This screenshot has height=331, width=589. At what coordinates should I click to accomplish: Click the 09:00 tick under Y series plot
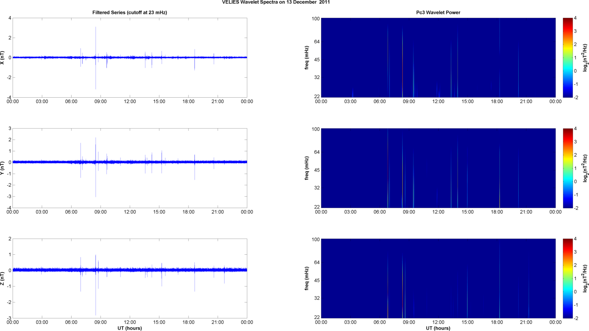pos(100,212)
